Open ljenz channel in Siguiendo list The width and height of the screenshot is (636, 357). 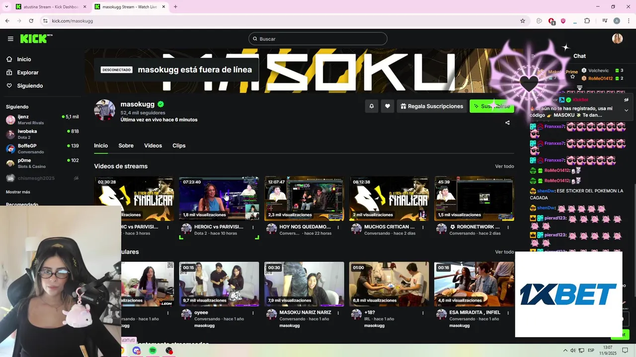(x=42, y=119)
